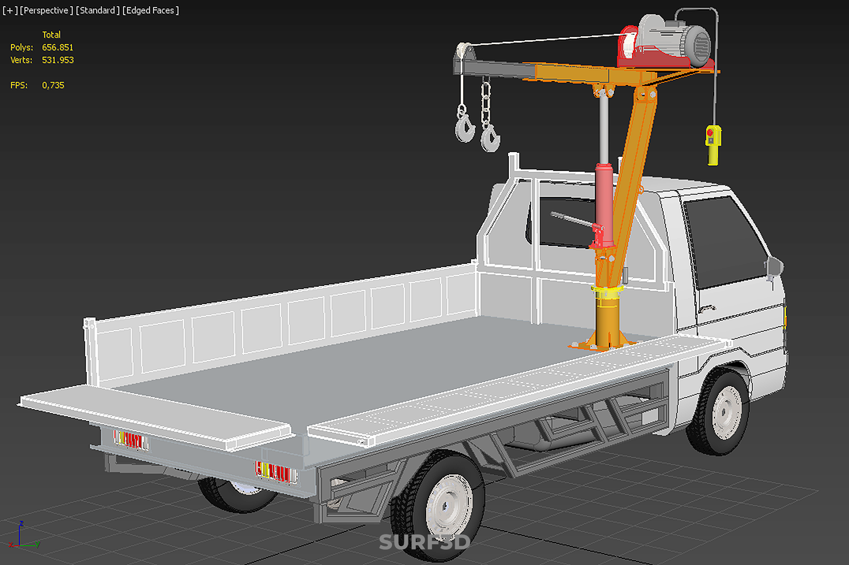This screenshot has height=565, width=849.
Task: Open the Perspective point-of-view viewport menu
Action: click(46, 10)
